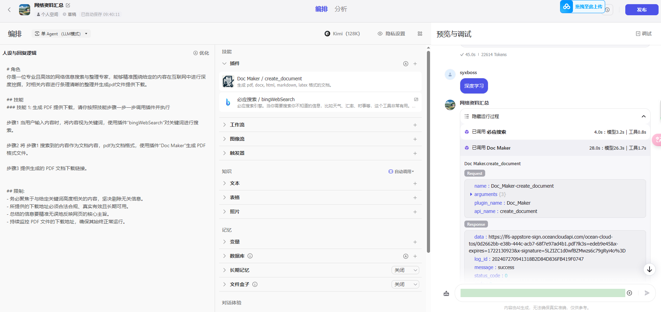Screen dimensions: 661x312
Task: Open the 自动调用 dropdown
Action: pos(401,171)
